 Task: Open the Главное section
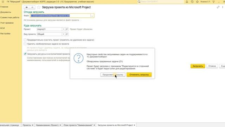point(4,7)
